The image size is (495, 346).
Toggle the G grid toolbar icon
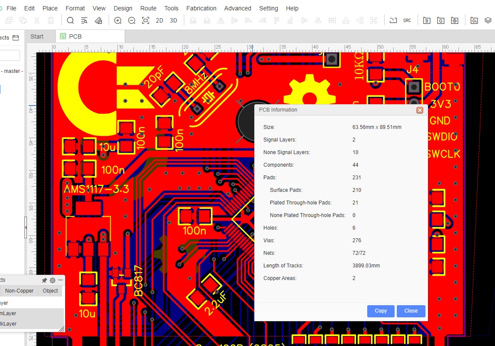click(441, 20)
